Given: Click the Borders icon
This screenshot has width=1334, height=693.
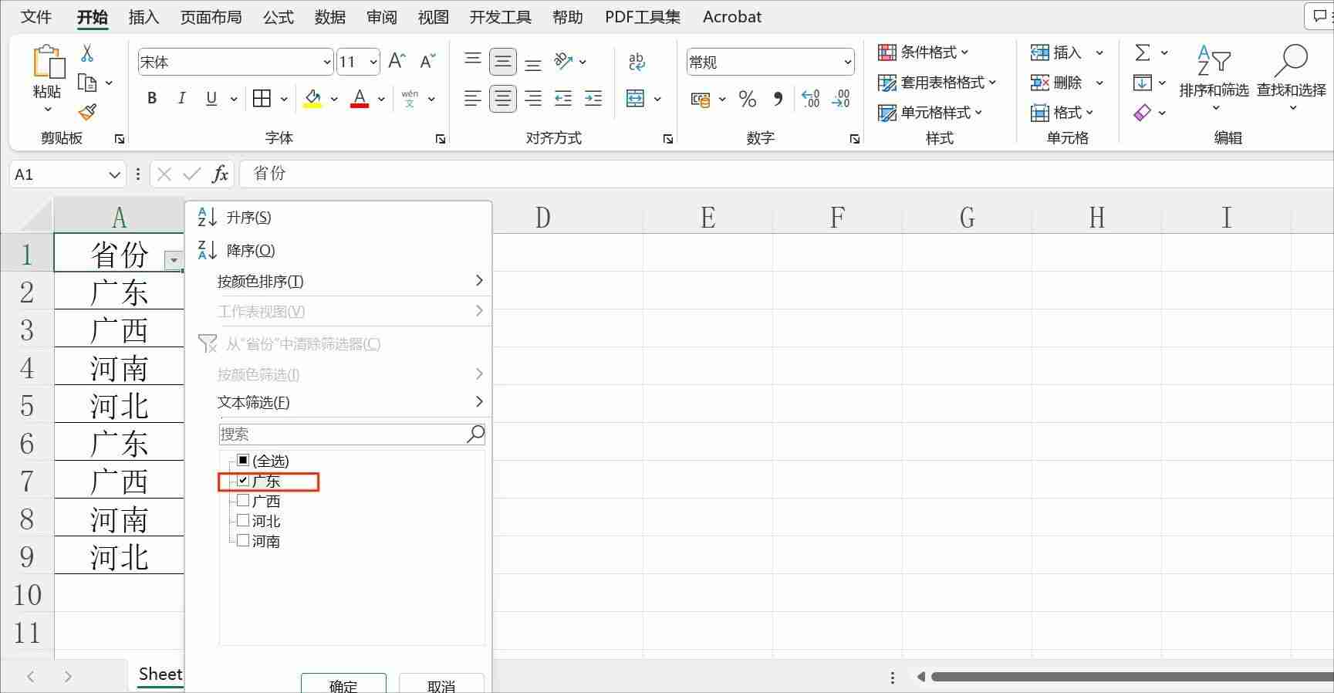Looking at the screenshot, I should tap(262, 98).
